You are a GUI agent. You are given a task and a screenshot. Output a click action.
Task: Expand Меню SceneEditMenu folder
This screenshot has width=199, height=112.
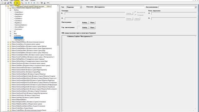coord(8,49)
